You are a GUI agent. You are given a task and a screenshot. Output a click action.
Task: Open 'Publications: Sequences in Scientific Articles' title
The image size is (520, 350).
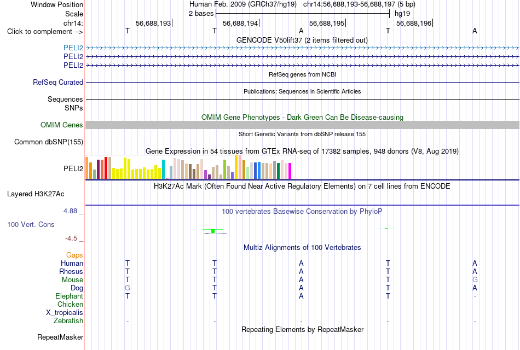click(302, 91)
